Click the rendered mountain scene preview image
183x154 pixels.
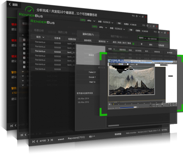[132, 80]
